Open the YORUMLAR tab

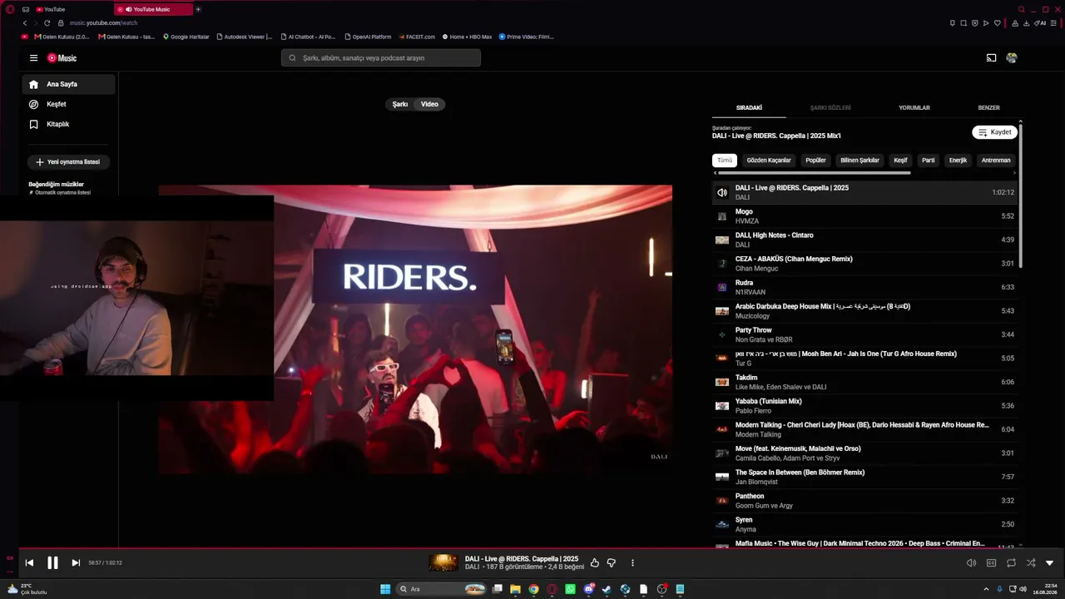coord(914,108)
